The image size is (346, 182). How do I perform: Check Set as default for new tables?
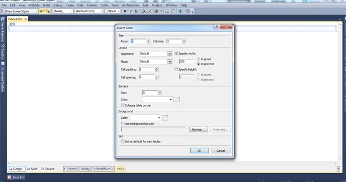(x=123, y=141)
